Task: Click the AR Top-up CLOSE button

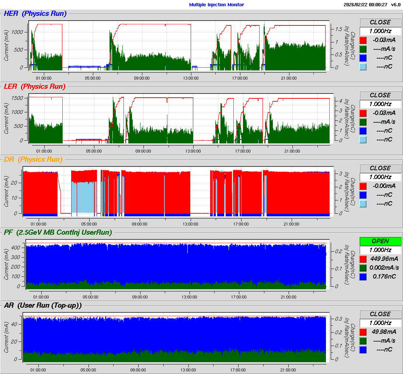Action: click(x=380, y=314)
